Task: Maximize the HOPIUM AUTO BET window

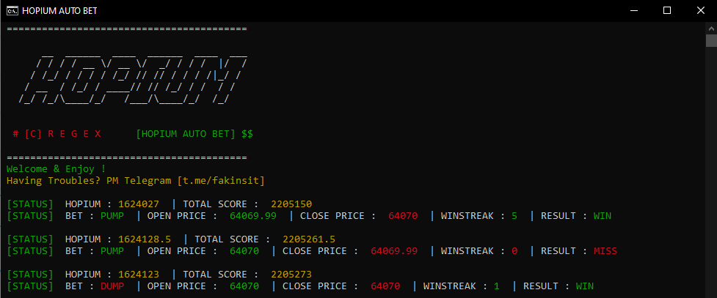Action: click(666, 10)
